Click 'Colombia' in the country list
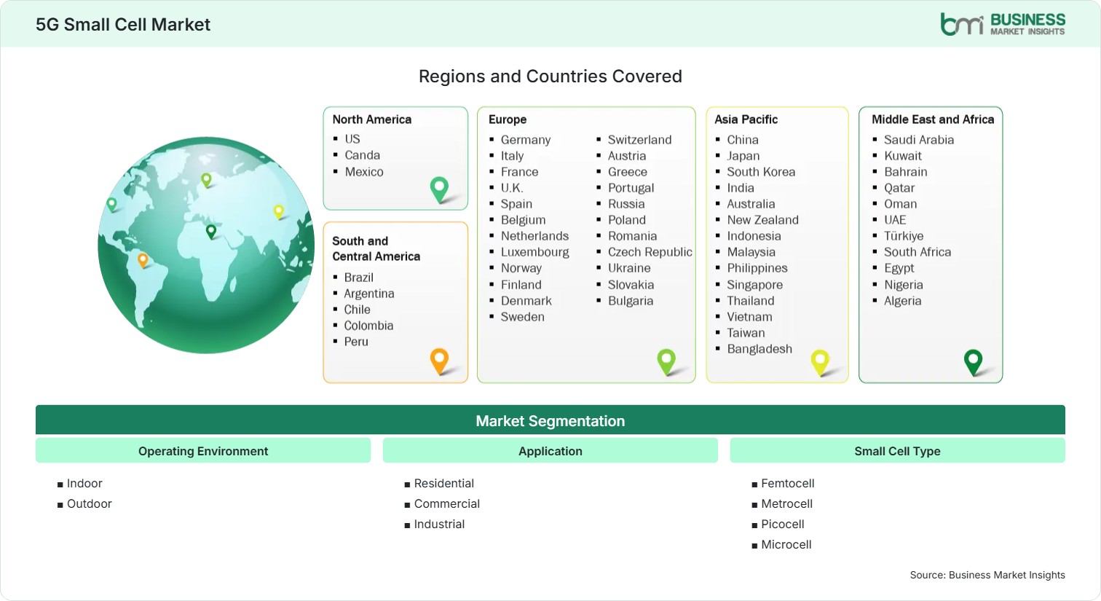This screenshot has height=601, width=1101. 368,326
